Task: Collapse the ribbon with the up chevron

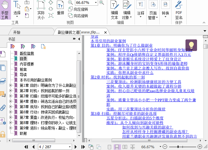Action: pyautogui.click(x=204, y=23)
